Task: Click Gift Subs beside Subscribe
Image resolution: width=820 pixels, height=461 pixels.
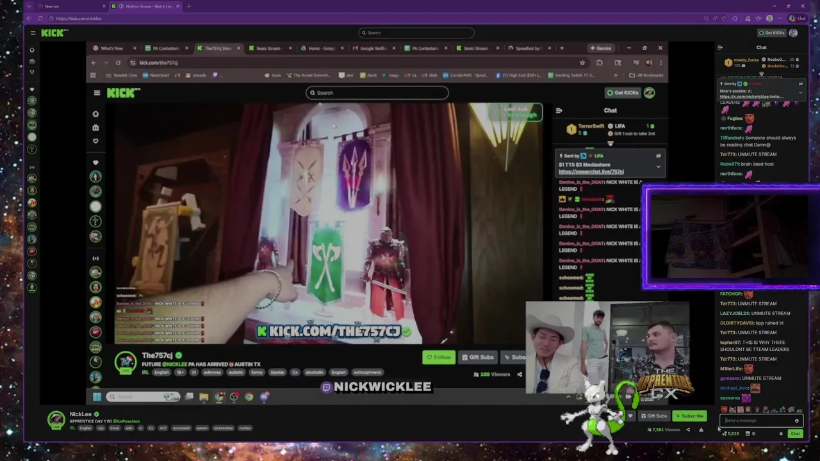Action: coord(653,416)
